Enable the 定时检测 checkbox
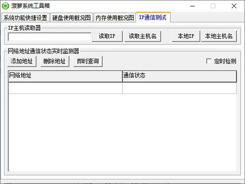 (x=209, y=61)
